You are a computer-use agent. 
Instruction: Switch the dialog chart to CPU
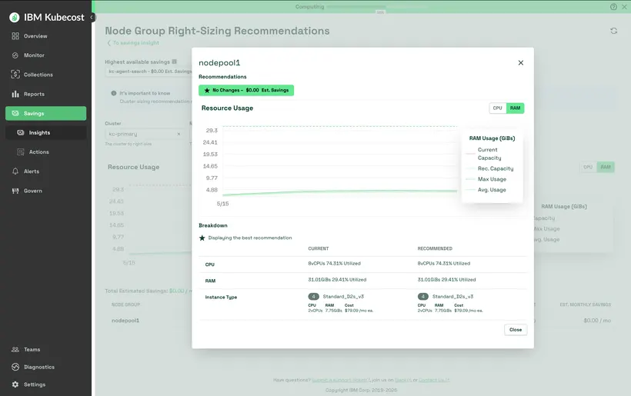click(x=498, y=108)
